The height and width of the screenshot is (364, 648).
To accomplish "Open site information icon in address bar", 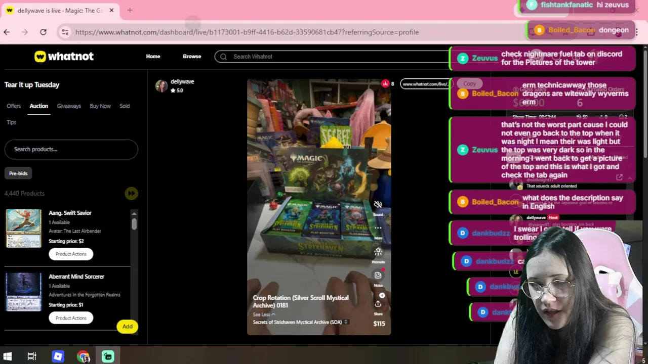I will point(65,32).
